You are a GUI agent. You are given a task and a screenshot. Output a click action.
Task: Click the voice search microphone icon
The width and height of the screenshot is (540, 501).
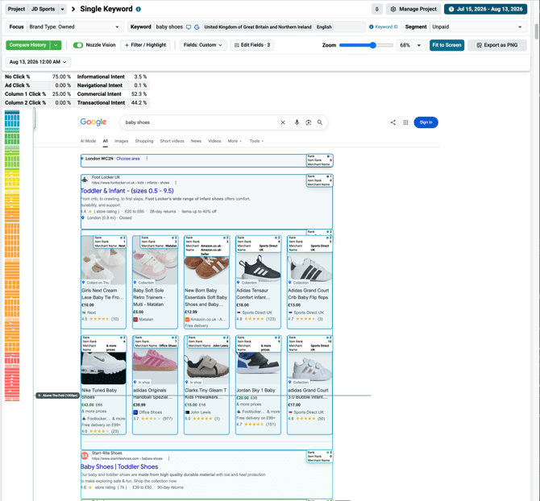297,122
